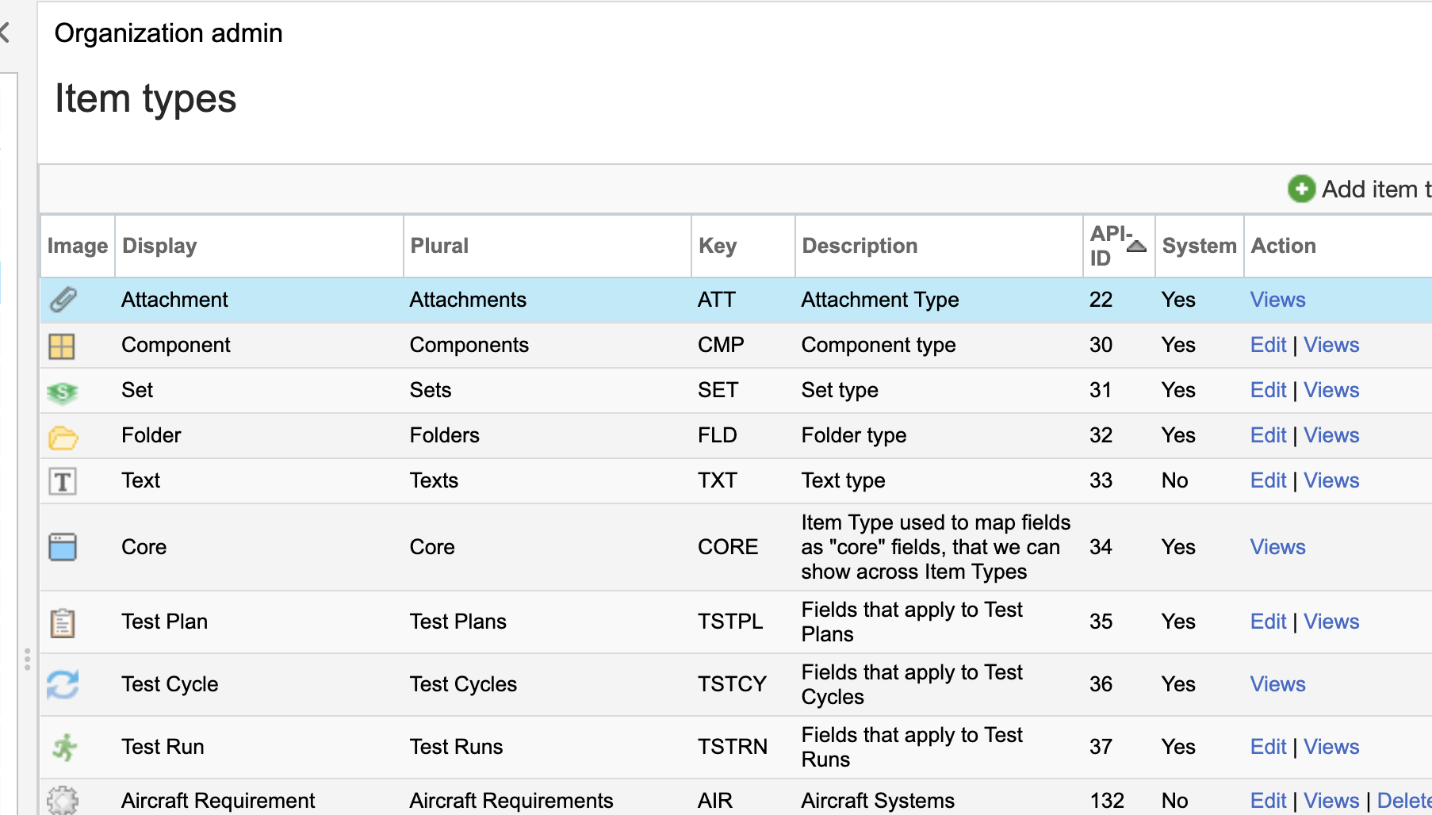Open Edit for the Component item type

tap(1267, 345)
